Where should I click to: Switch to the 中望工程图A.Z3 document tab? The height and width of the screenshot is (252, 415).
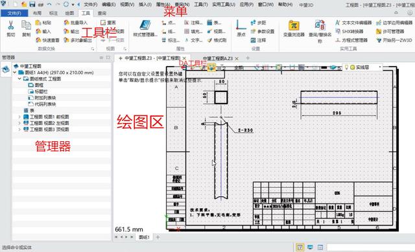tap(218, 58)
